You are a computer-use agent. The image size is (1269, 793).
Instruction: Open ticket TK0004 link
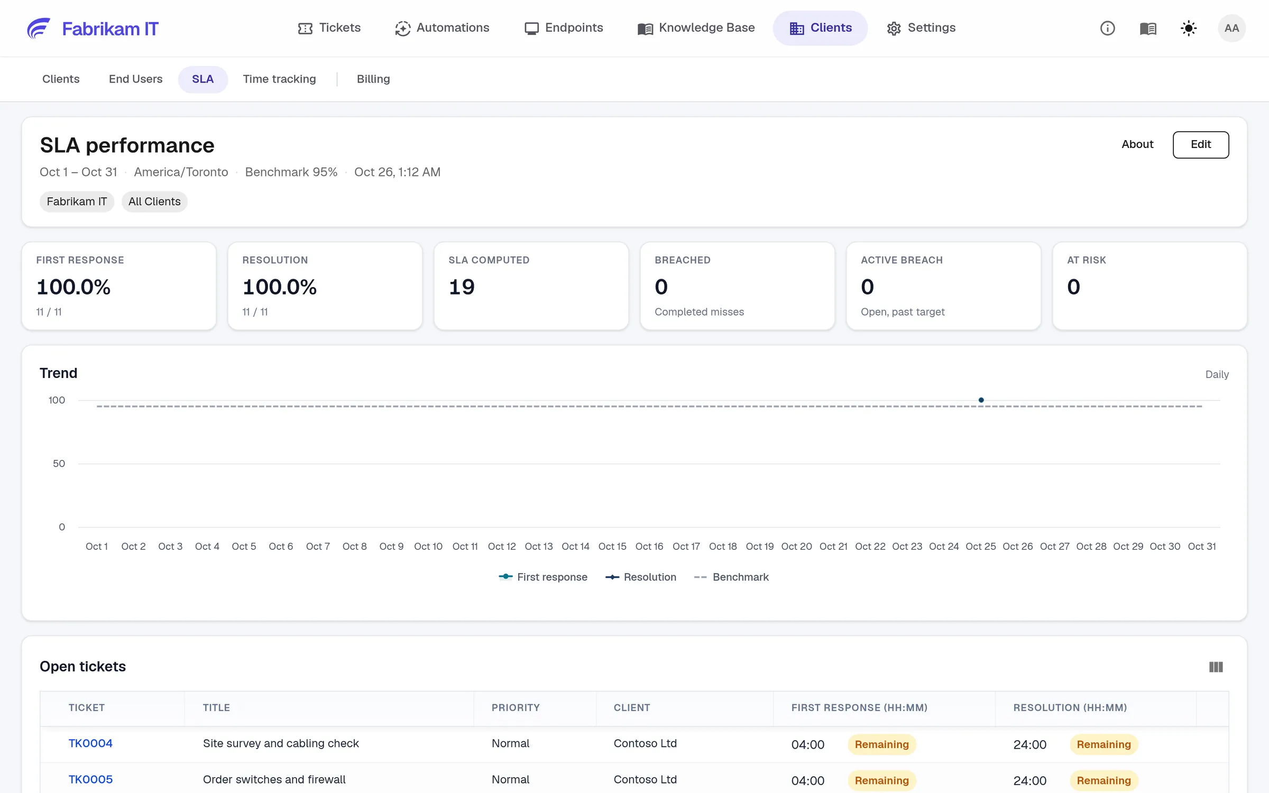pos(90,743)
